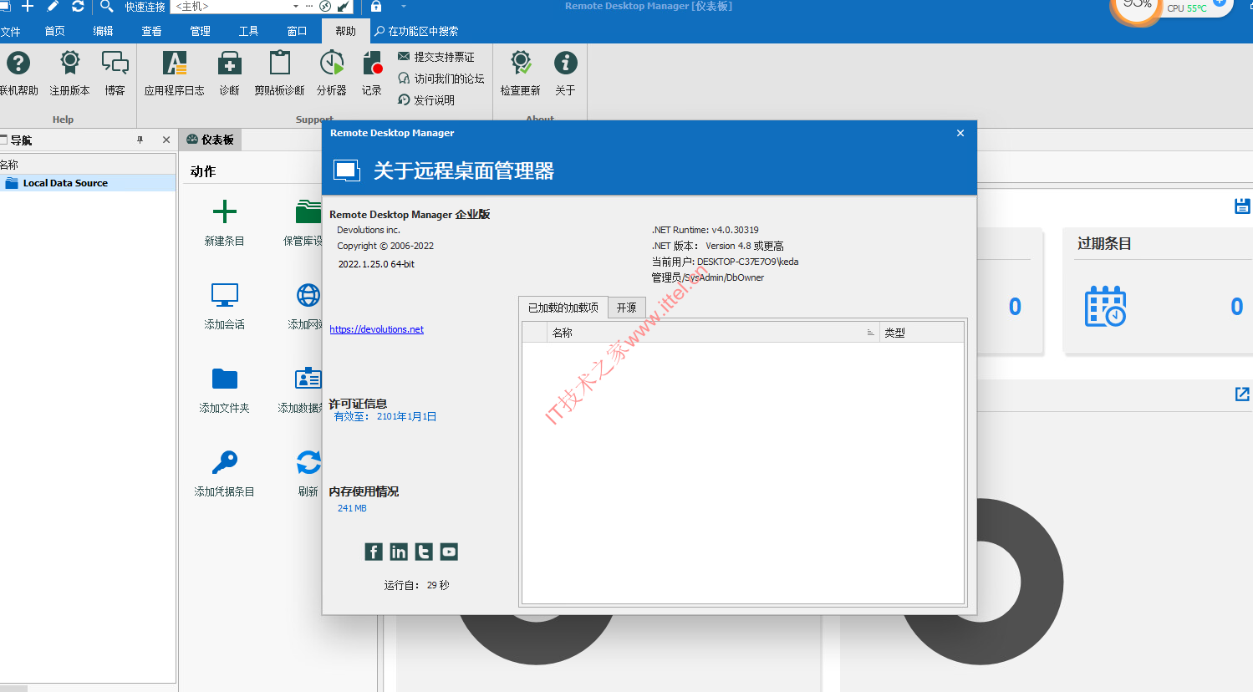Image resolution: width=1253 pixels, height=692 pixels.
Task: Start the 分析器 profiler
Action: [332, 63]
